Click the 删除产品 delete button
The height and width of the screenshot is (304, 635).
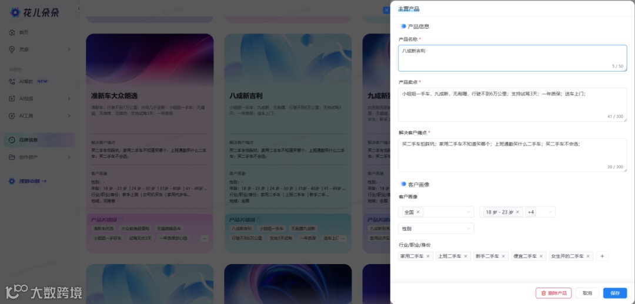pyautogui.click(x=553, y=293)
